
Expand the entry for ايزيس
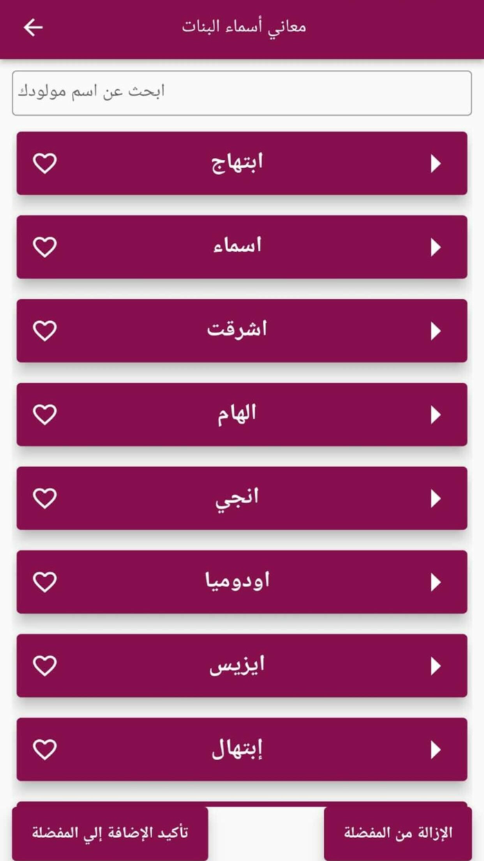pos(436,665)
